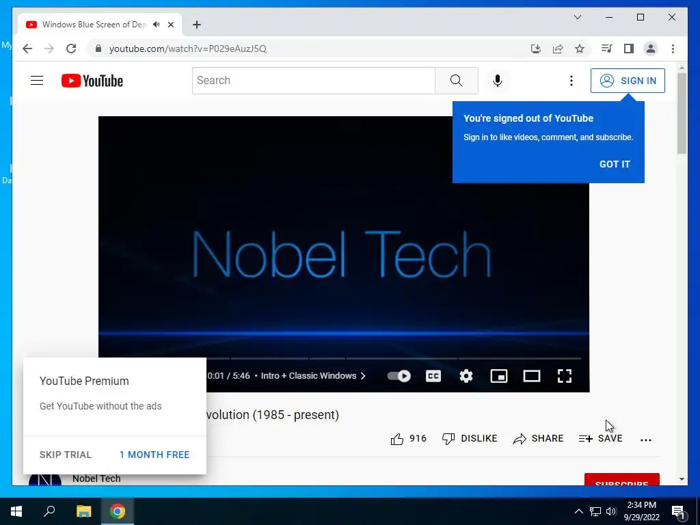Click the red SUBSCRIBE button
700x525 pixels.
tap(622, 479)
